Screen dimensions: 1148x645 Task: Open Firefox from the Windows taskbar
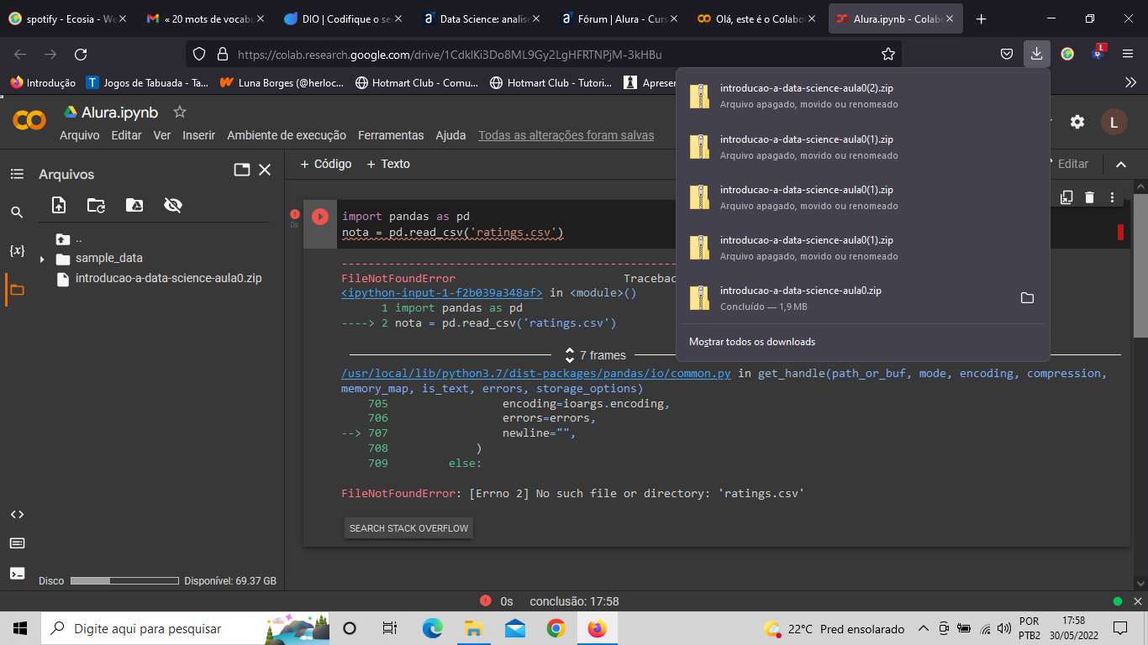tap(597, 628)
